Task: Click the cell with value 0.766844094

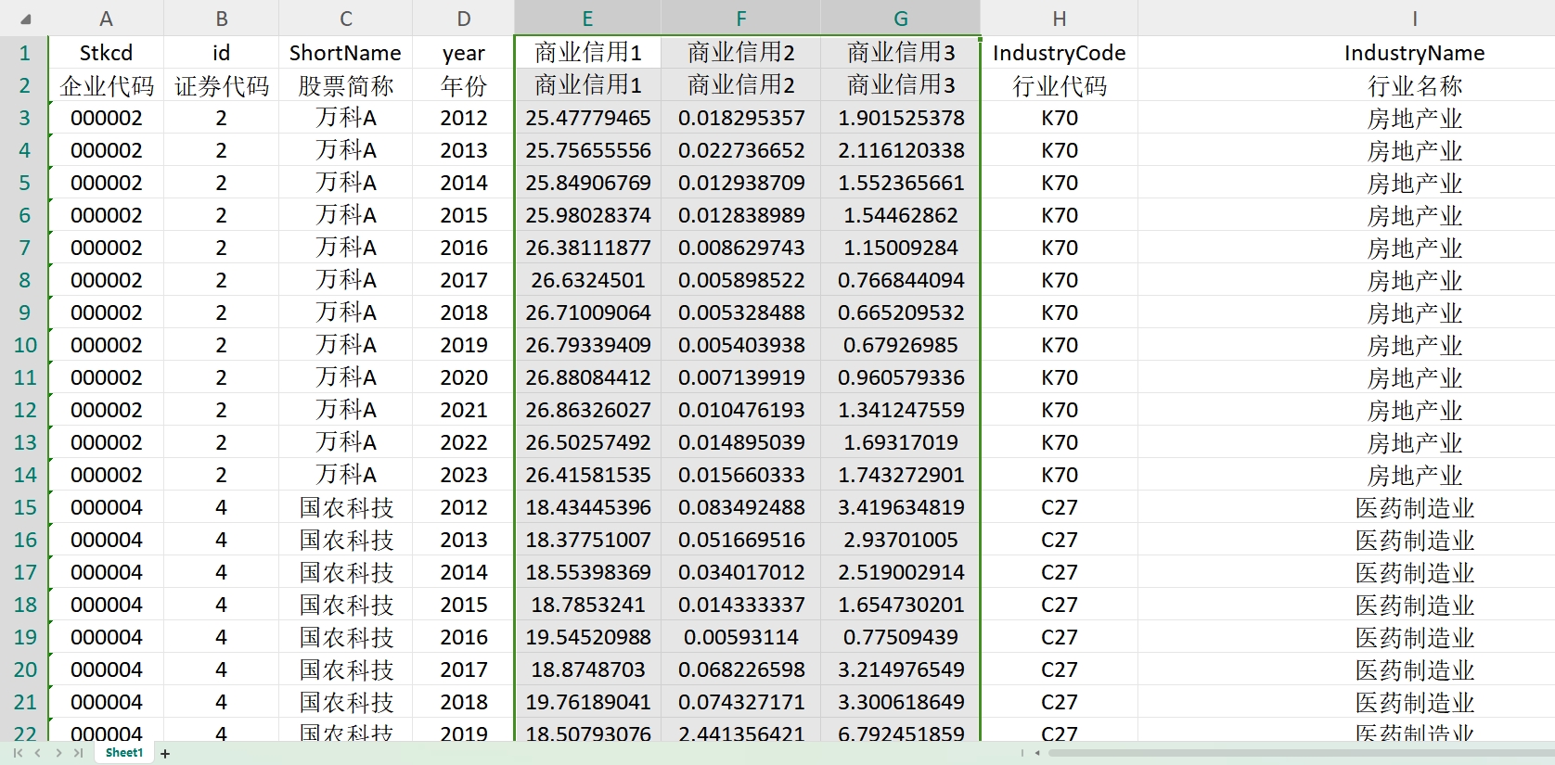Action: point(900,280)
